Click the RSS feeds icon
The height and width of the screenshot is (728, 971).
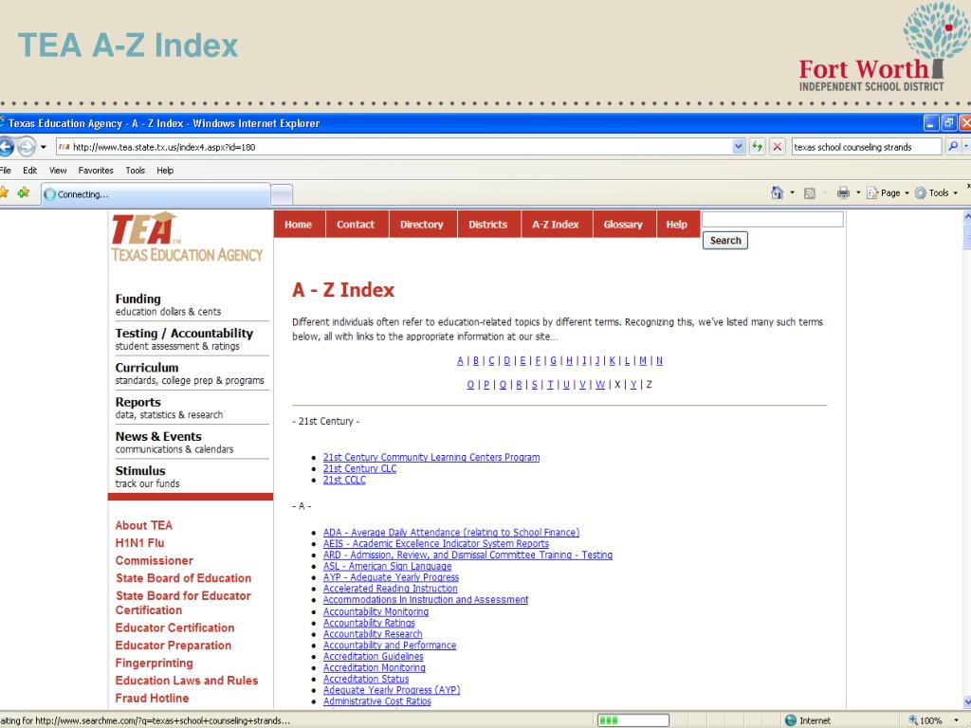(809, 193)
